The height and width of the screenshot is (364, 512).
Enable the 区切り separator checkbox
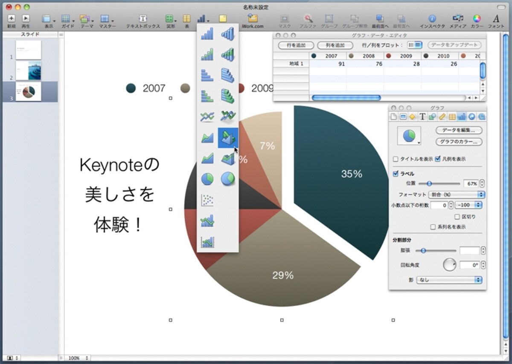(457, 217)
